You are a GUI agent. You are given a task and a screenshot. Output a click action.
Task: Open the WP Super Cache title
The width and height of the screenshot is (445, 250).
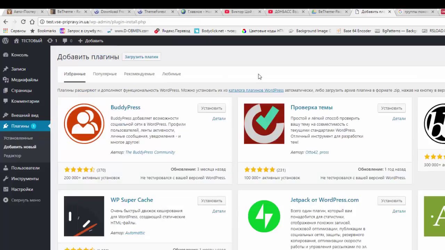click(132, 200)
